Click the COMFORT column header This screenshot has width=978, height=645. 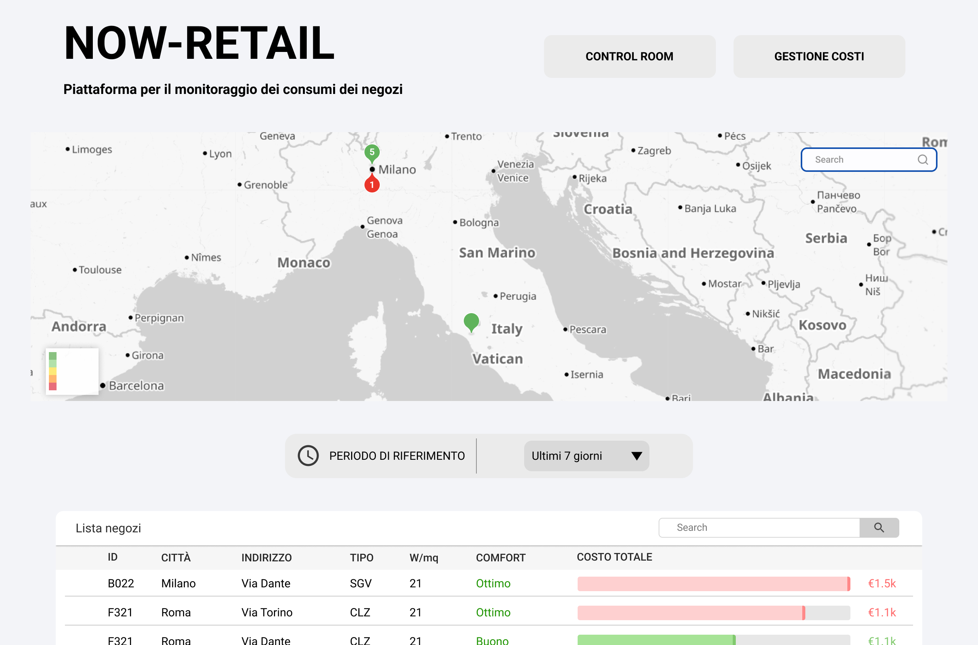(x=500, y=558)
